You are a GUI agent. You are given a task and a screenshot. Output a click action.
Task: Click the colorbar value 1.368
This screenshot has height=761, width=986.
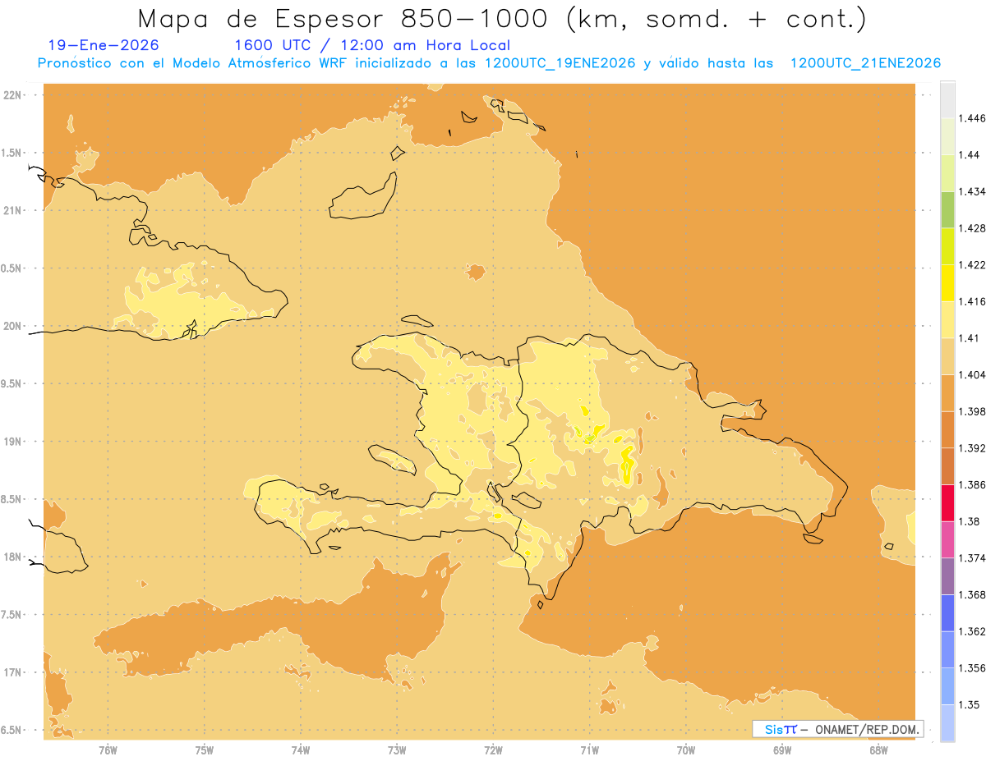973,594
